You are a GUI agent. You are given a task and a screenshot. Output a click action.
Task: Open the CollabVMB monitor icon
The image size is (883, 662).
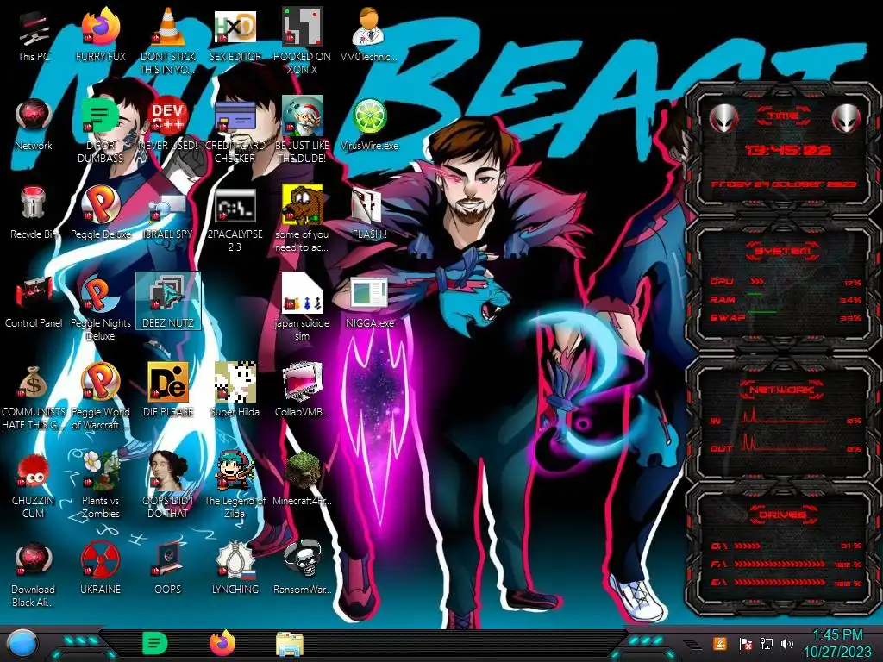click(302, 390)
